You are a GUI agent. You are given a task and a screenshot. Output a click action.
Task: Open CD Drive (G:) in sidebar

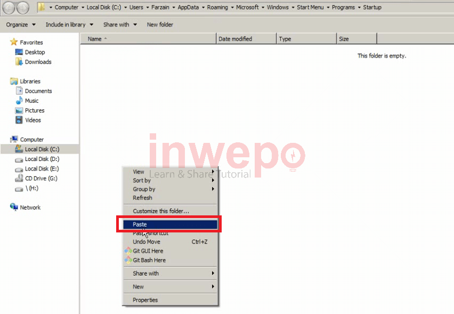coord(41,179)
